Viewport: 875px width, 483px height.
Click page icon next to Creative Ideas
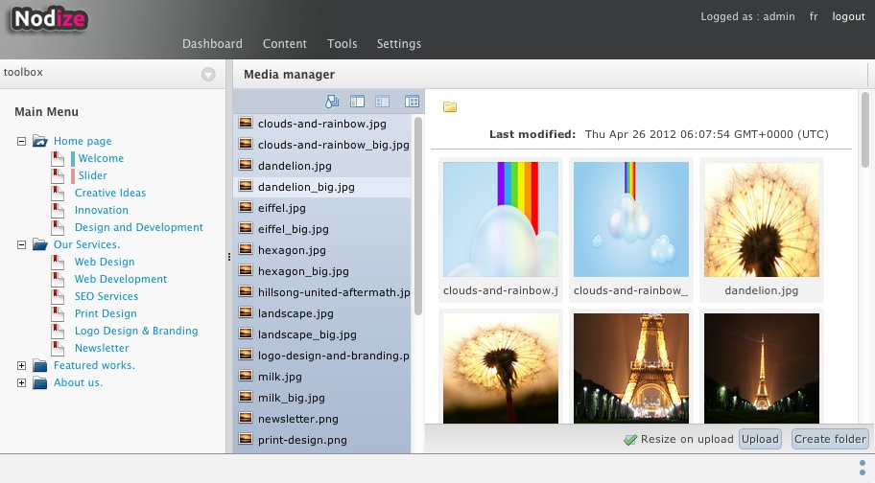point(58,193)
